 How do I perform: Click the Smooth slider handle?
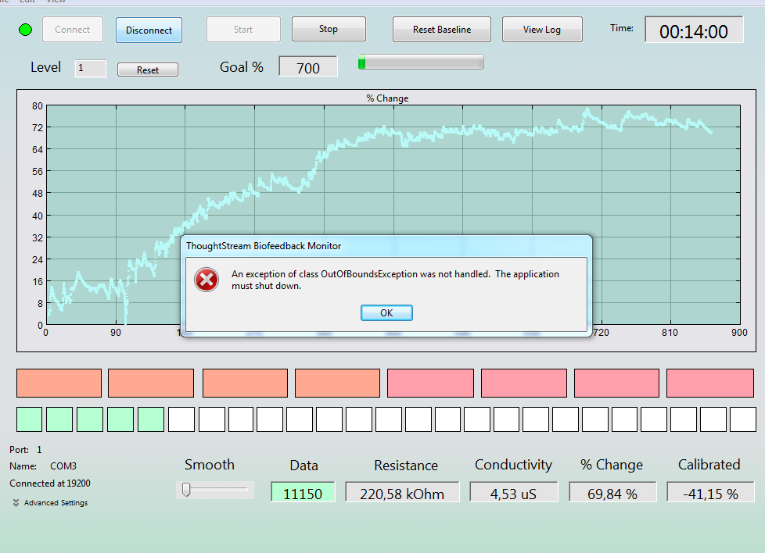(x=186, y=489)
